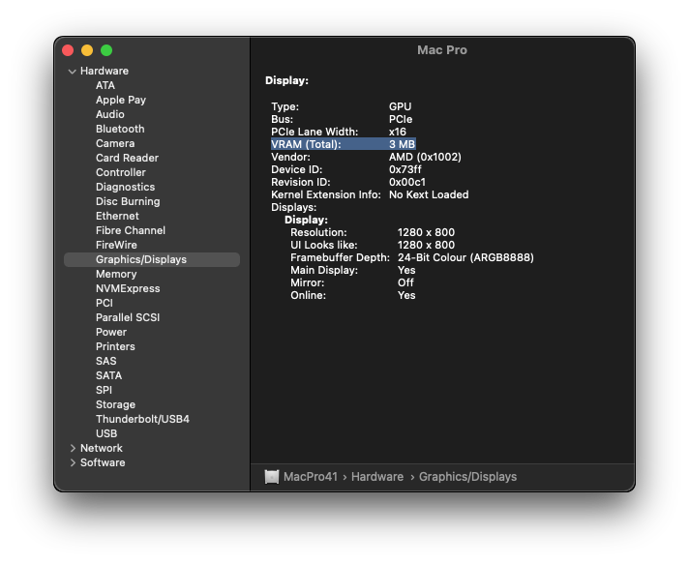Click the yellow minimize window button

tap(87, 50)
